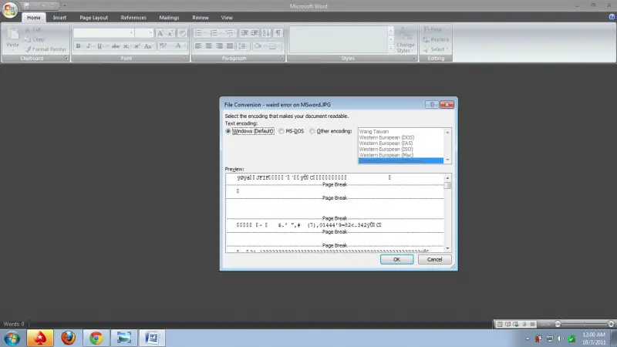617x347 pixels.
Task: Click the Office button logo
Action: [x=9, y=9]
